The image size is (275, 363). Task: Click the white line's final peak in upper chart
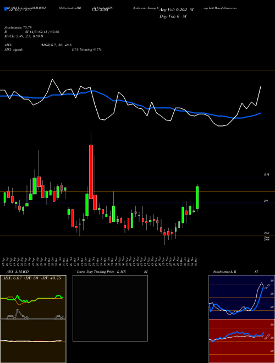(261, 86)
